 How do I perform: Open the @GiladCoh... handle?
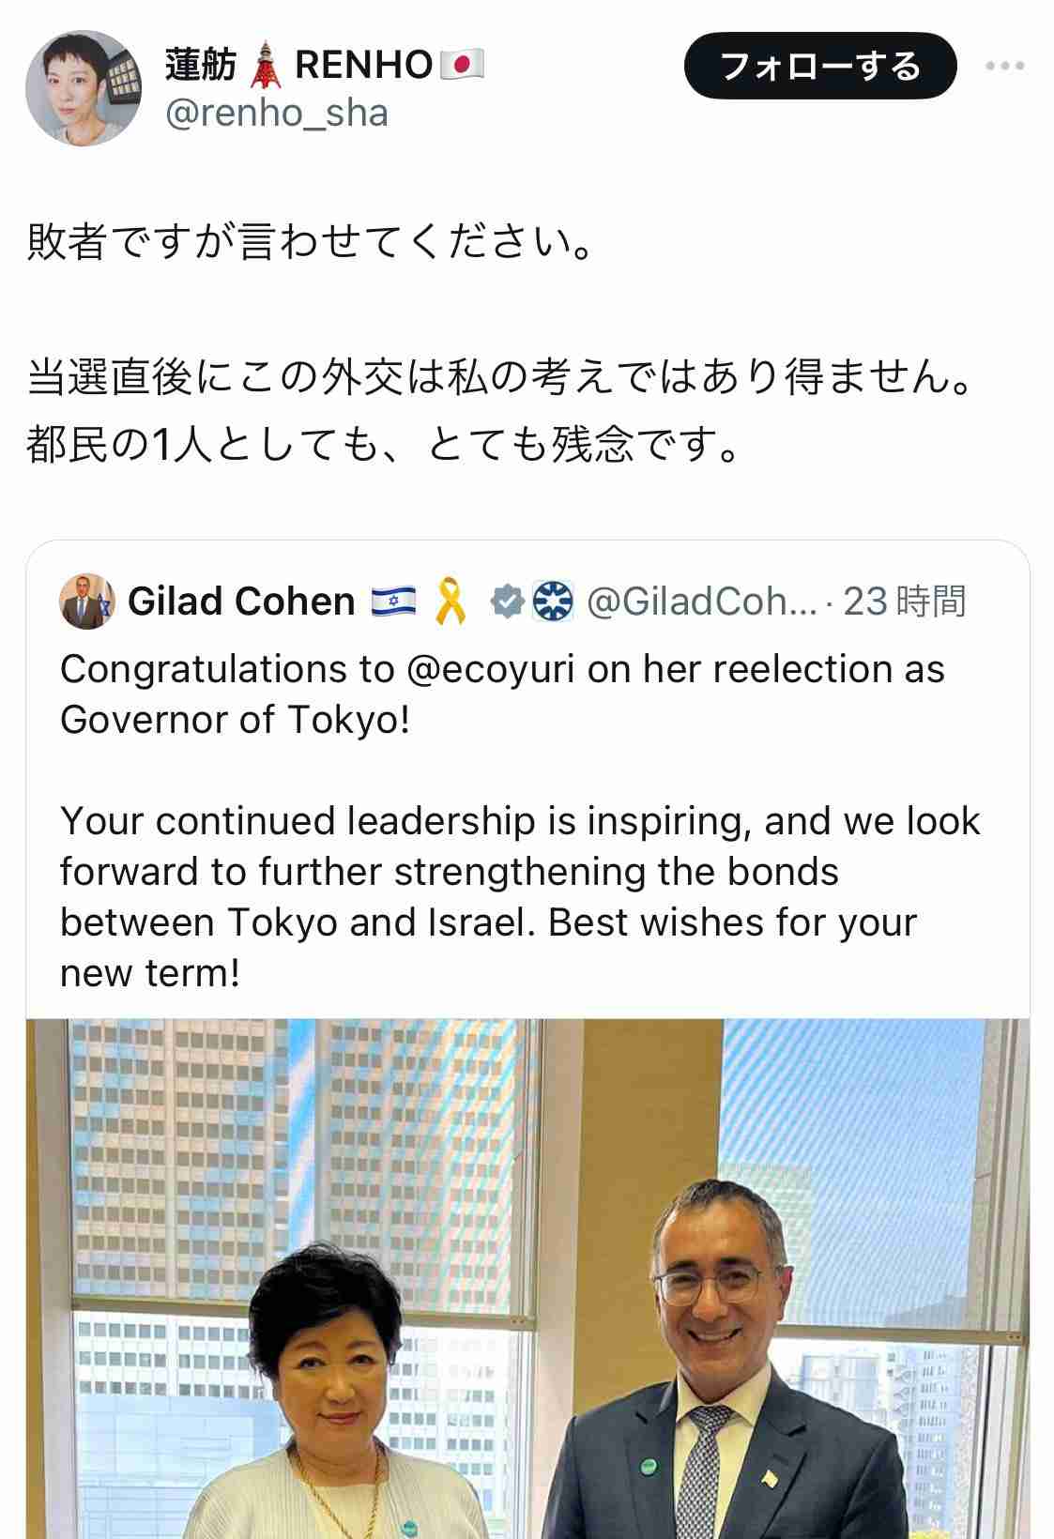pyautogui.click(x=701, y=602)
